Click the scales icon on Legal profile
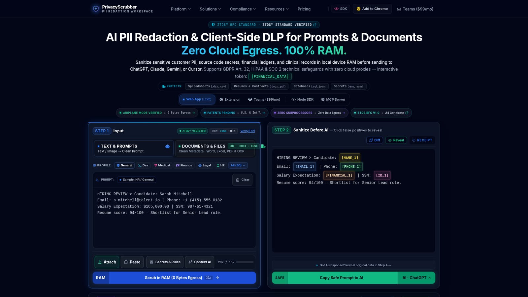The image size is (528, 297). 200,165
